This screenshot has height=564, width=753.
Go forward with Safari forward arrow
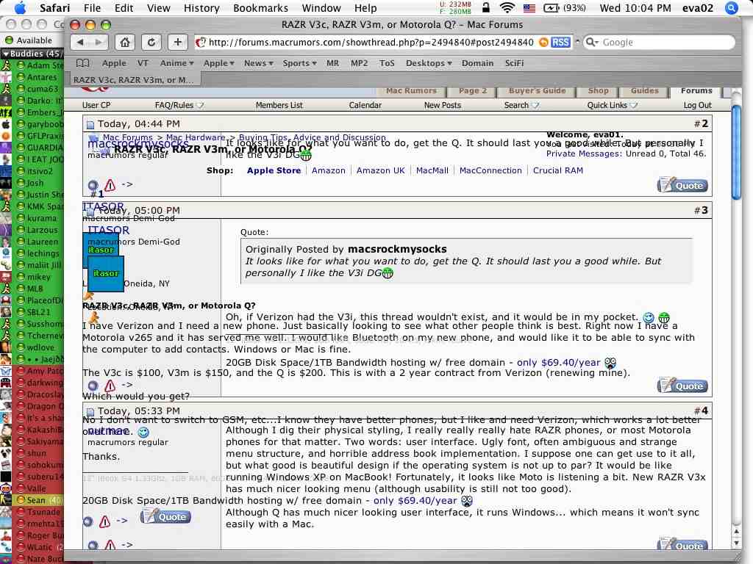coord(99,42)
